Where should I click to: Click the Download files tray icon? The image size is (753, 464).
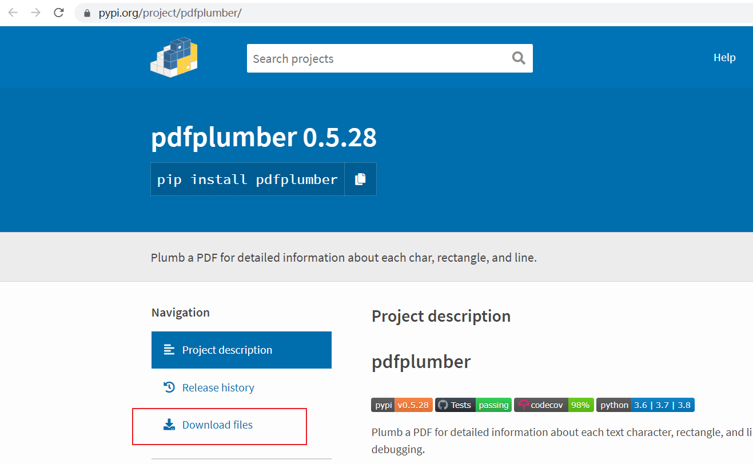point(169,425)
